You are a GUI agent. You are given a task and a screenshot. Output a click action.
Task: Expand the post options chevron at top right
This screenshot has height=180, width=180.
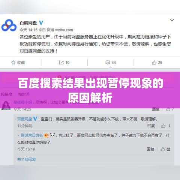pyautogui.click(x=172, y=20)
